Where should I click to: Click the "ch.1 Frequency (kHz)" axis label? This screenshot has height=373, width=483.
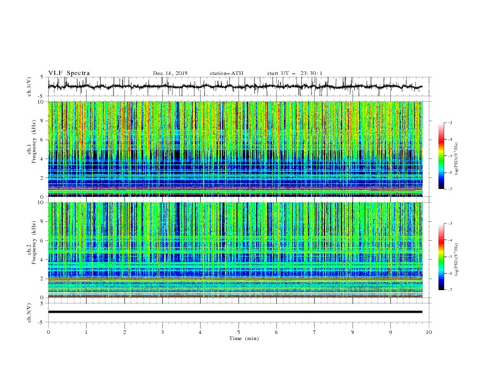tap(32, 141)
